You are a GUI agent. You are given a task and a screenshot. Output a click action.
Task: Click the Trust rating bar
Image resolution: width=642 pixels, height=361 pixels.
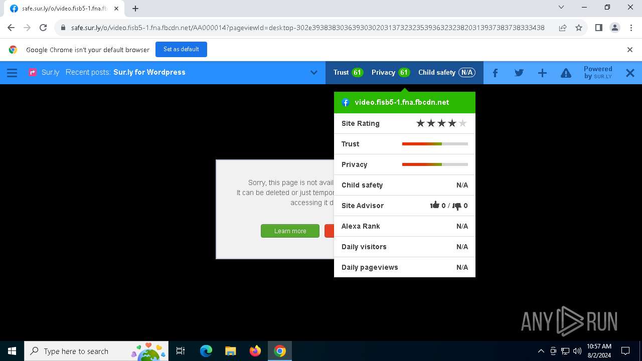click(x=435, y=144)
